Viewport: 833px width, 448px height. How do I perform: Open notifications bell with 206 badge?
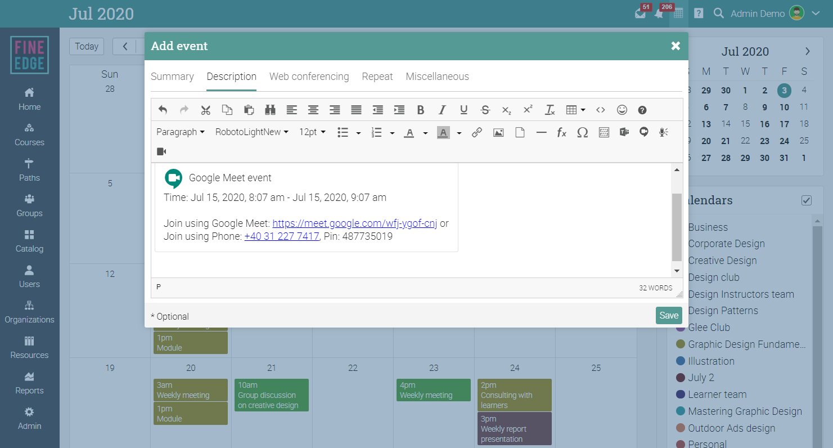click(x=659, y=13)
